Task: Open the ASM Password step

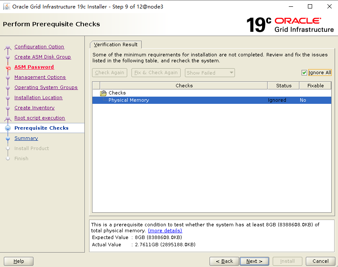Action: point(34,67)
